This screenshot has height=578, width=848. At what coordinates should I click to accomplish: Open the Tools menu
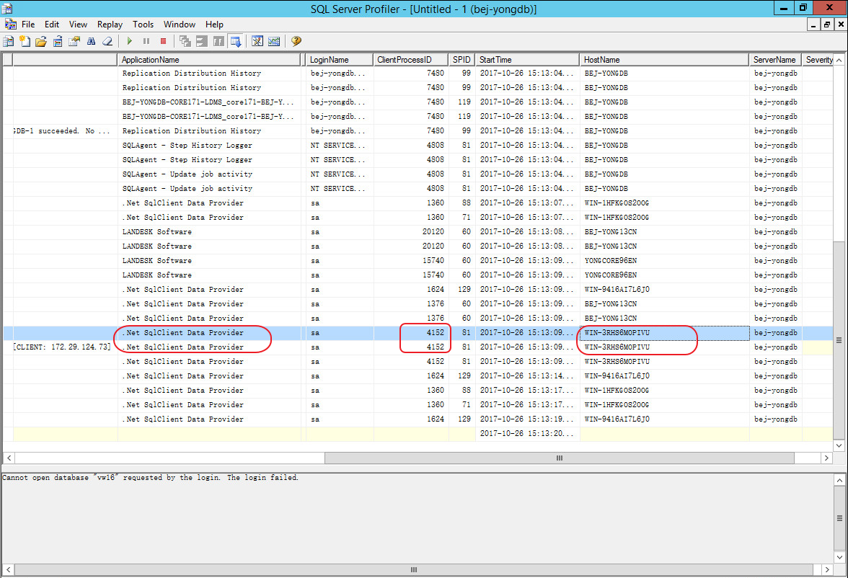(x=143, y=24)
